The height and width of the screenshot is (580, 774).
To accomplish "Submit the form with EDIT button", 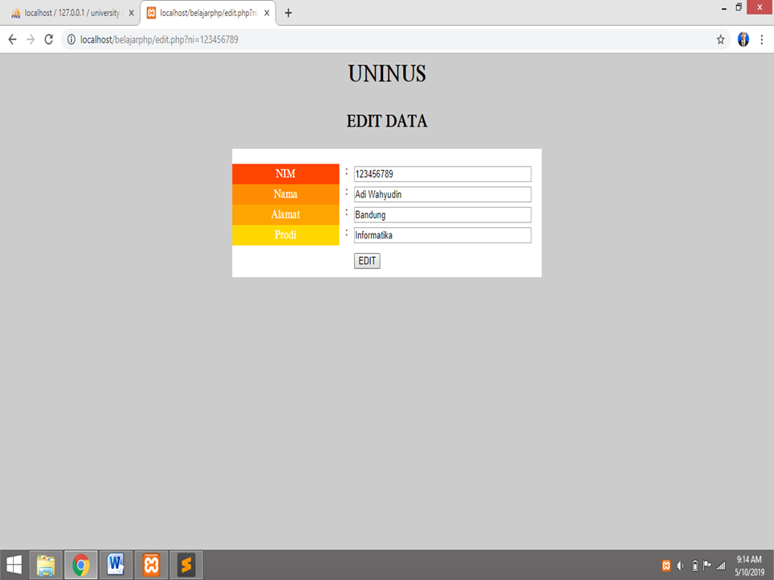I will pyautogui.click(x=367, y=261).
